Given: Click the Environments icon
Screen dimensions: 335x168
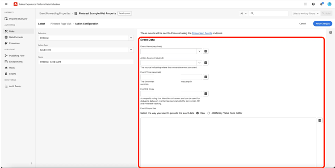Looking at the screenshot, I should click(6, 62).
